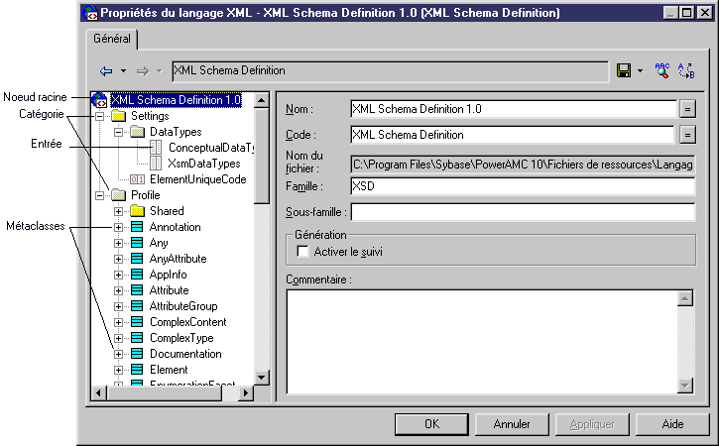Expand the Any metaclass node
Viewport: 719px width, 446px height.
(118, 243)
